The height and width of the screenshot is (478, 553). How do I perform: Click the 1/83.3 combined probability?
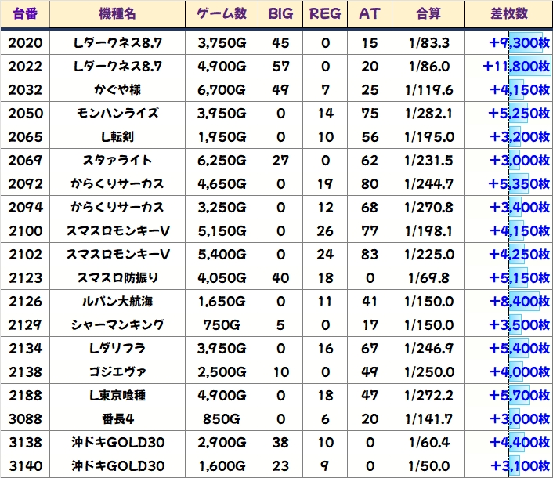[429, 42]
